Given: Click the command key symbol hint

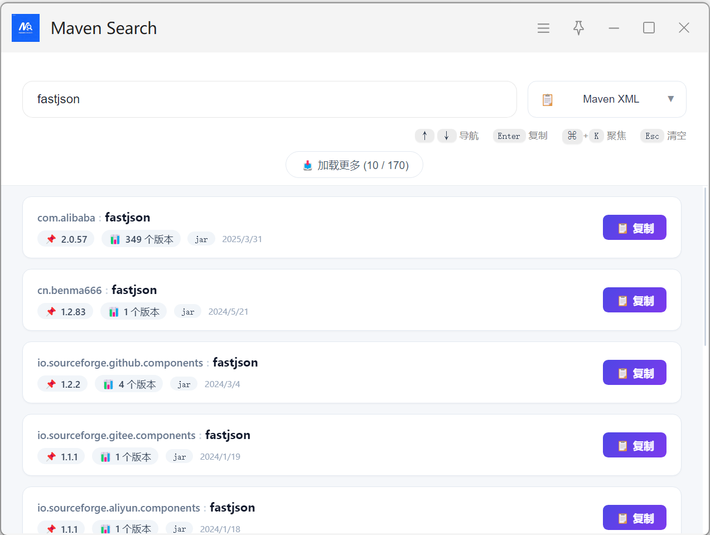Looking at the screenshot, I should point(572,136).
